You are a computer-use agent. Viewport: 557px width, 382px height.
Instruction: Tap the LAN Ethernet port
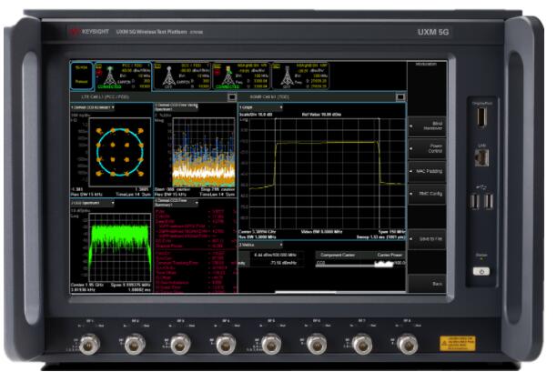[481, 157]
